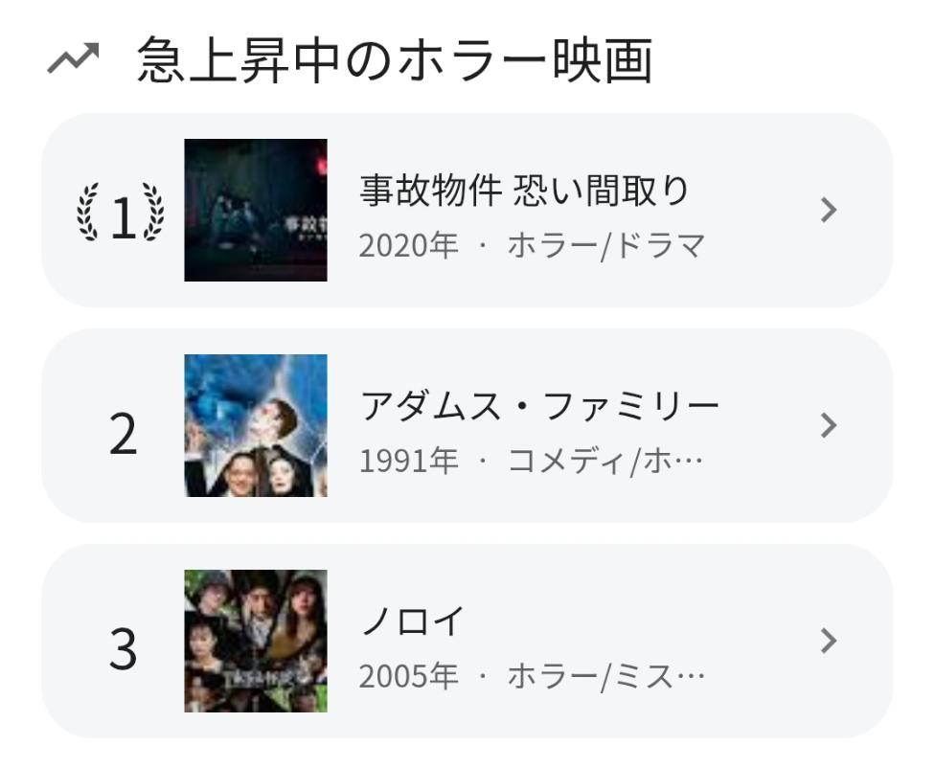Open the アダムス・ファミリー poster thumbnail
935x768 pixels.
coord(255,426)
